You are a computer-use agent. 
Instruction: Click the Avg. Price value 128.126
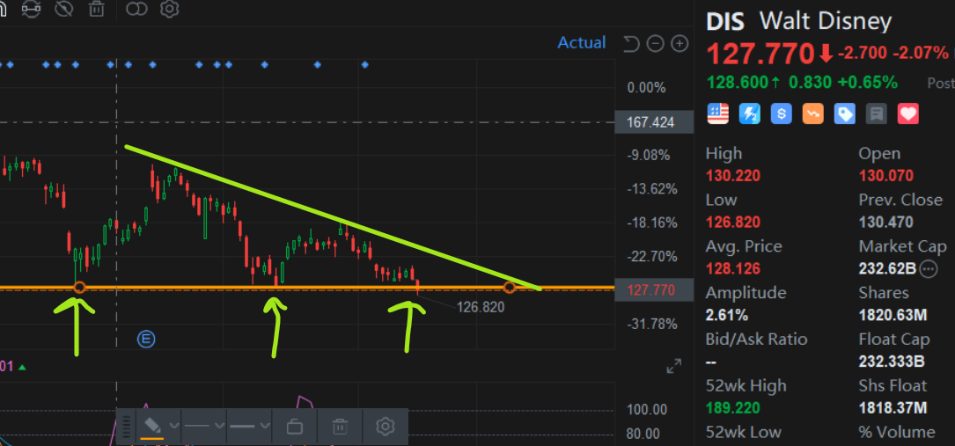(733, 268)
